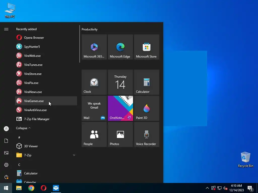Image resolution: width=258 pixels, height=193 pixels.
Task: Open ViraWeb.exe in the Start list
Action: click(x=46, y=56)
